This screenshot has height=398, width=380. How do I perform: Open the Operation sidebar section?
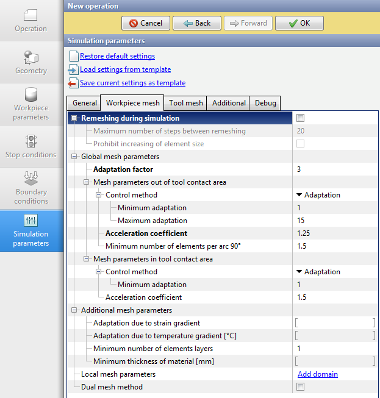click(x=31, y=20)
